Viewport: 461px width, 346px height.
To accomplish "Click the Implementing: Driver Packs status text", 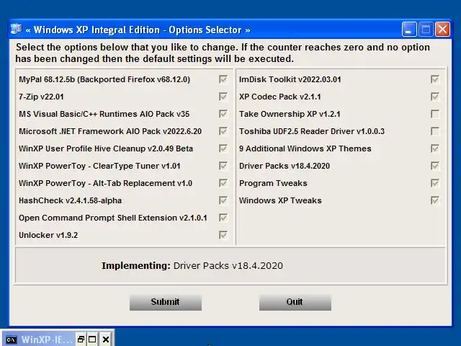I will 192,266.
